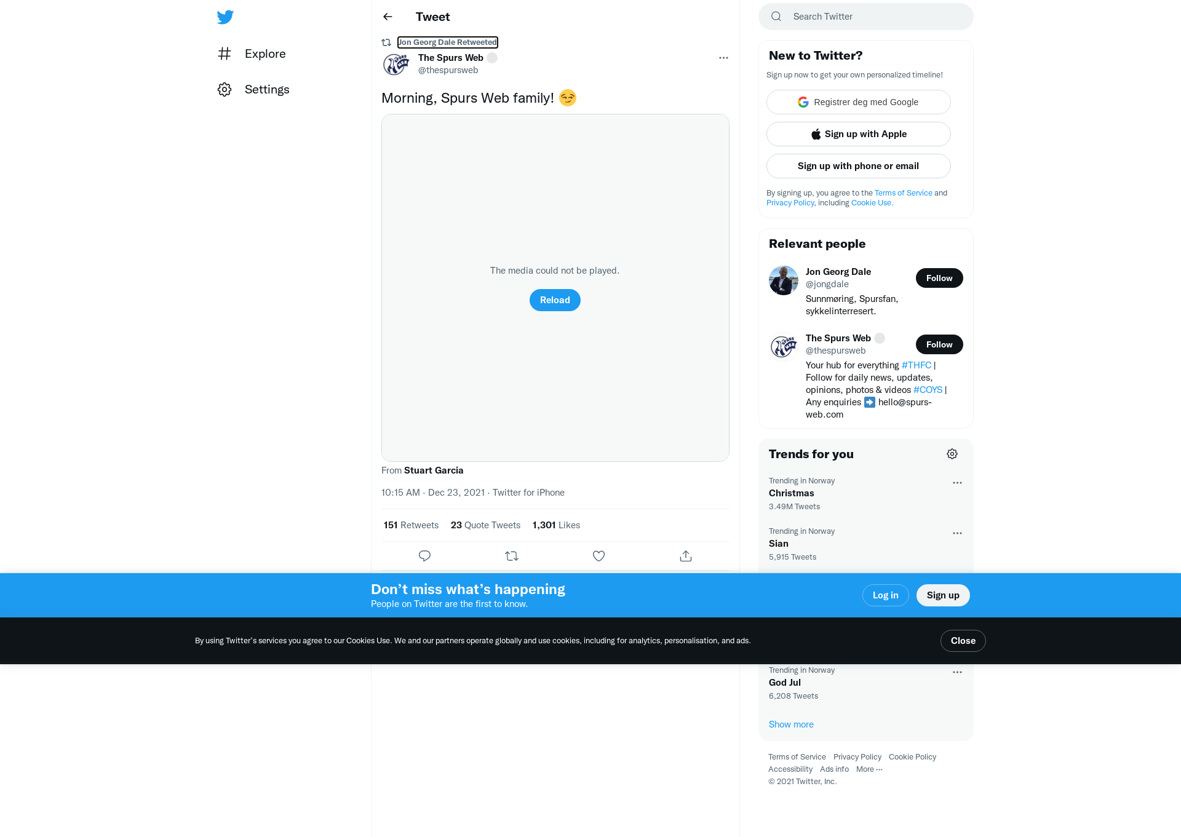The height and width of the screenshot is (837, 1181).
Task: Open options for Christmas trend
Action: pos(957,483)
